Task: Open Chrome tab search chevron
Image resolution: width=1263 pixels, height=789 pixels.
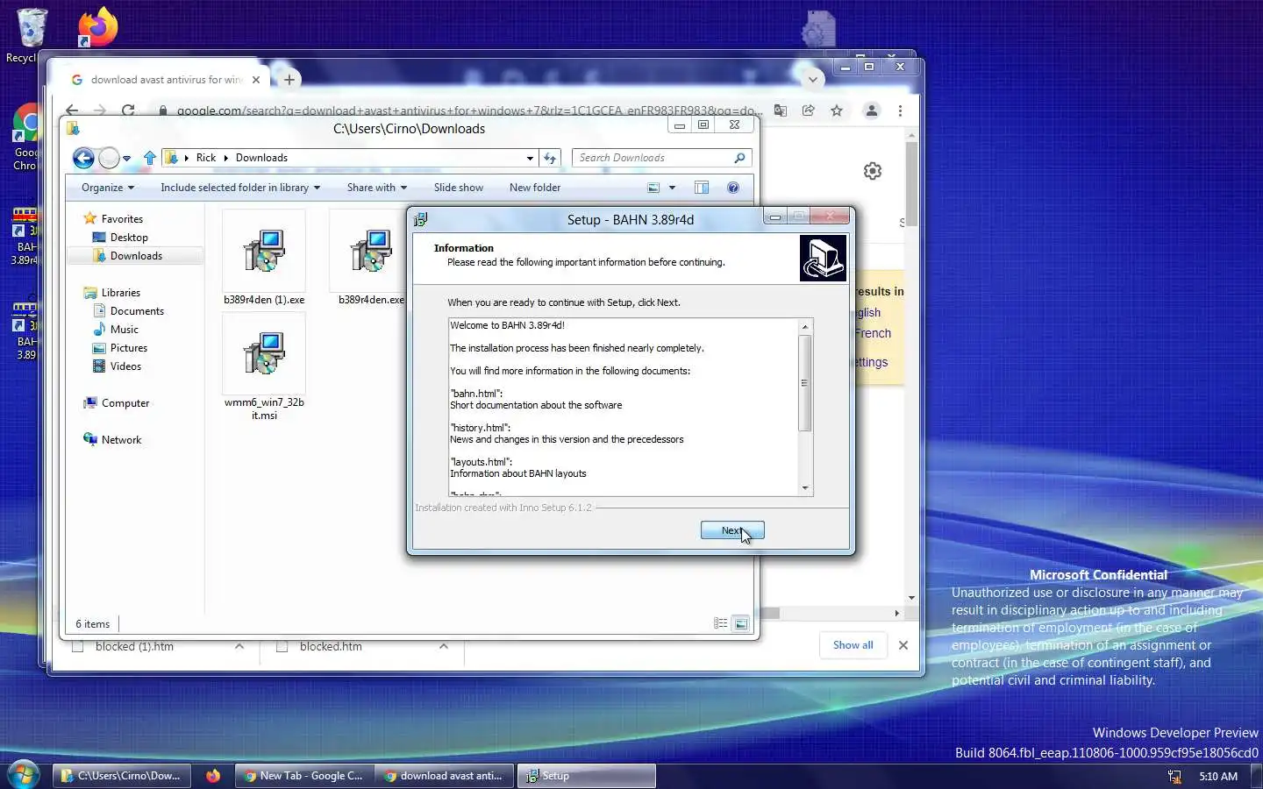Action: click(x=813, y=80)
